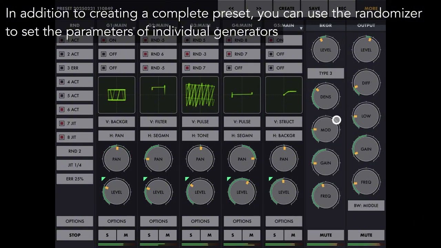Open OPTIONS for generator G3
The height and width of the screenshot is (248, 441).
pos(200,221)
